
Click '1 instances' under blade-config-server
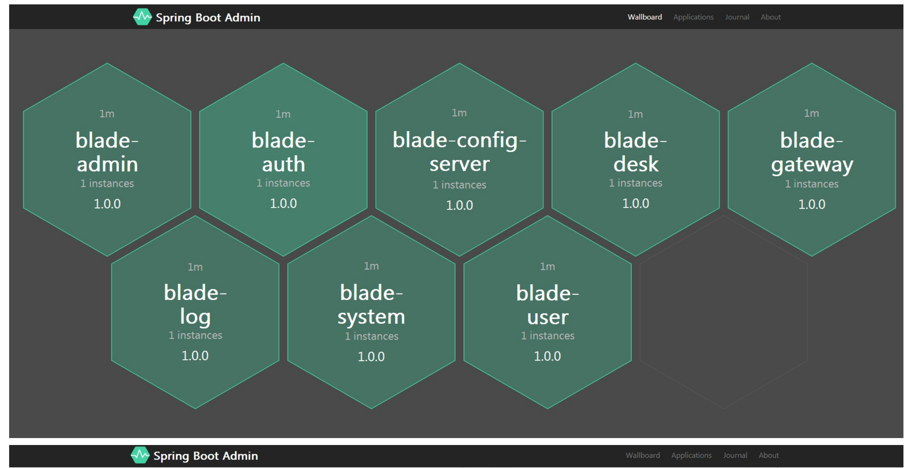(x=459, y=185)
